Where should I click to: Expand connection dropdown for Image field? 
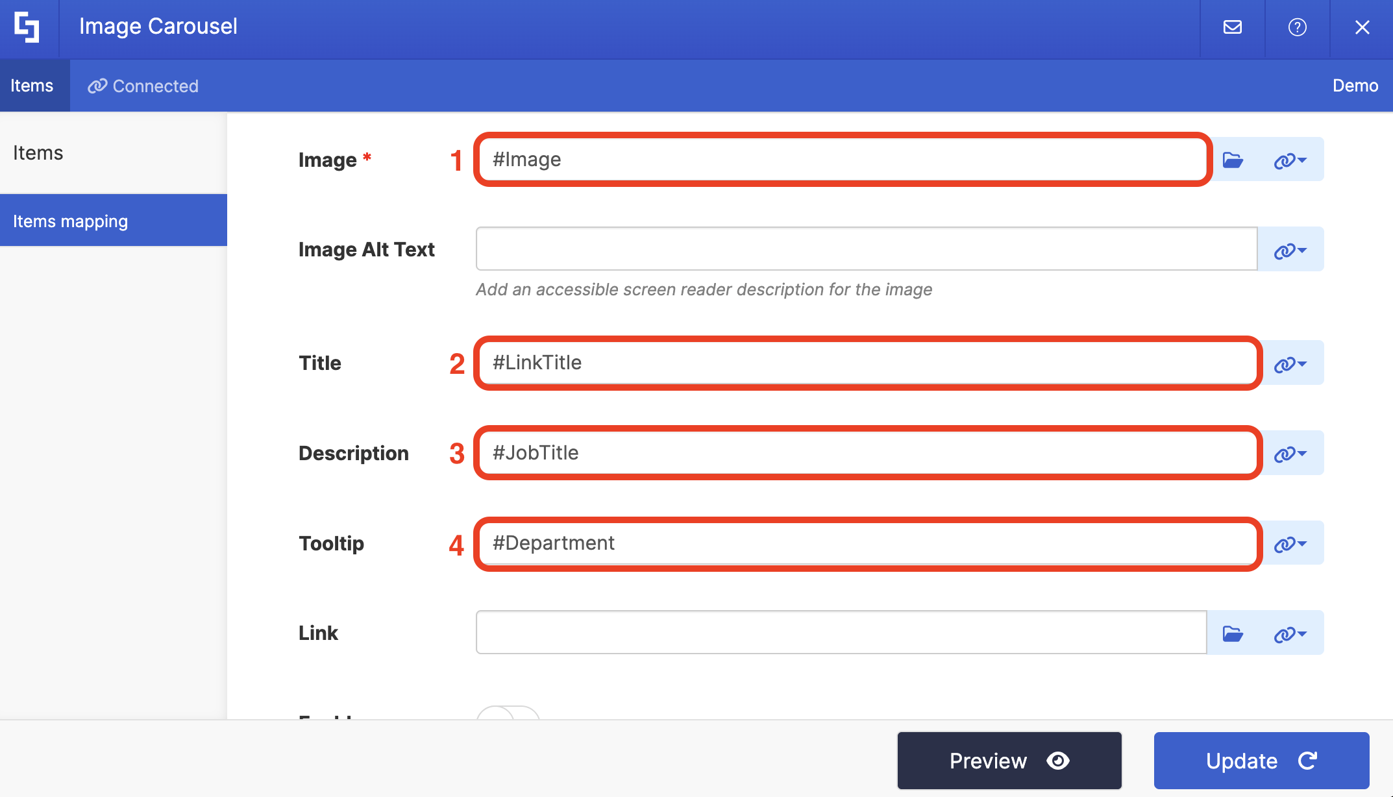(x=1290, y=160)
